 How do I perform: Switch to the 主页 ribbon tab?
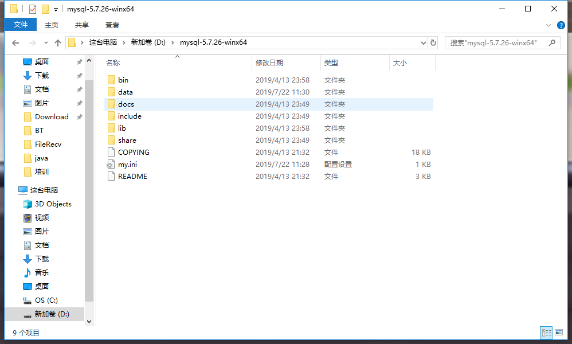tap(52, 25)
